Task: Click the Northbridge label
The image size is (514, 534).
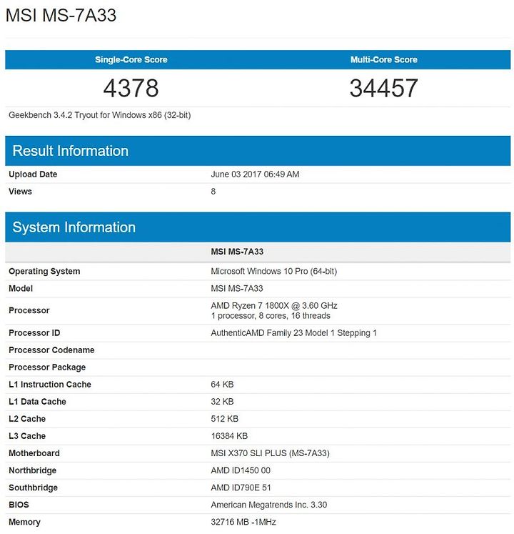Action: click(33, 470)
